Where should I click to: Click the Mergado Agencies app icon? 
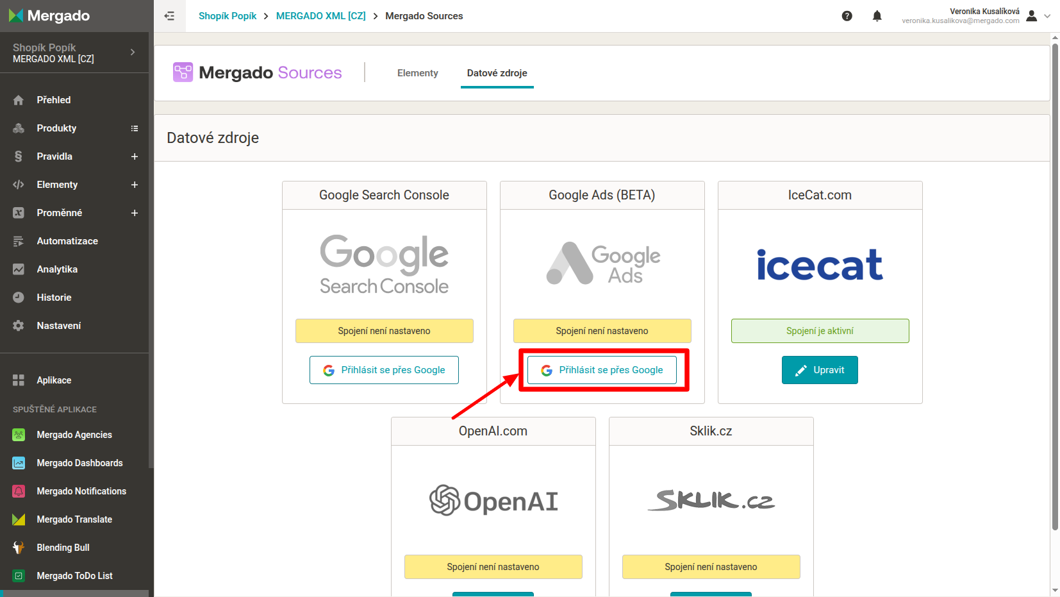tap(19, 435)
